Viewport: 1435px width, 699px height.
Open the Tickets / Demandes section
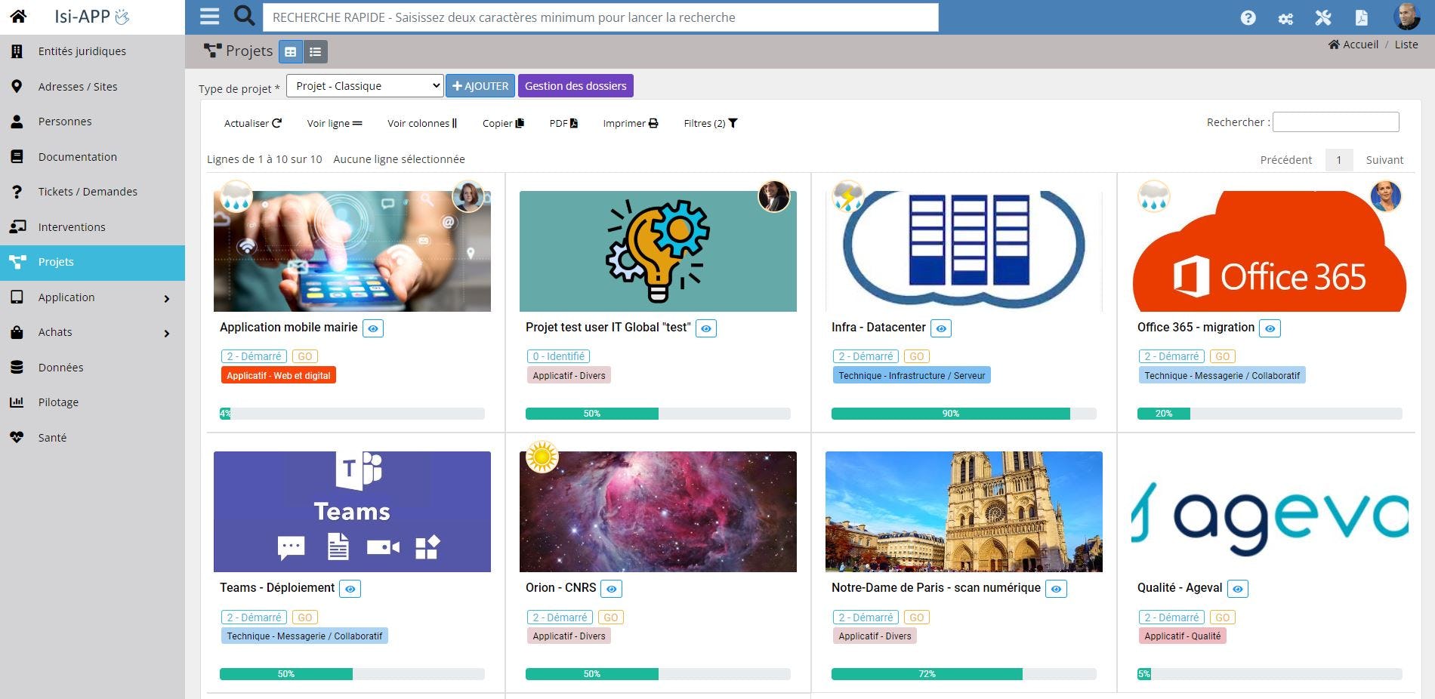(x=87, y=191)
